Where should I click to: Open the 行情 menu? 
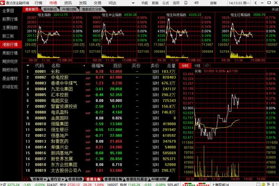(x=38, y=3)
